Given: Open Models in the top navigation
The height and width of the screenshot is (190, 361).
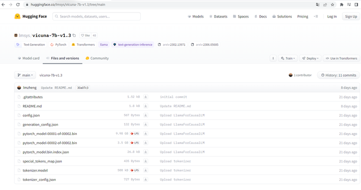Looking at the screenshot, I should click(x=196, y=16).
